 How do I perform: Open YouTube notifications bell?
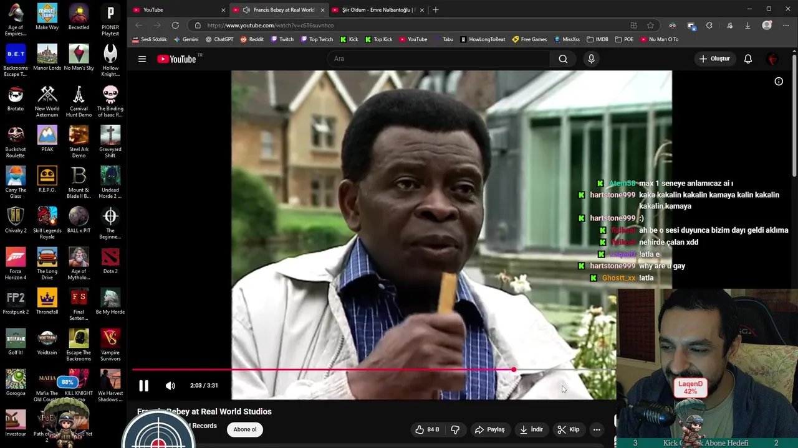748,59
